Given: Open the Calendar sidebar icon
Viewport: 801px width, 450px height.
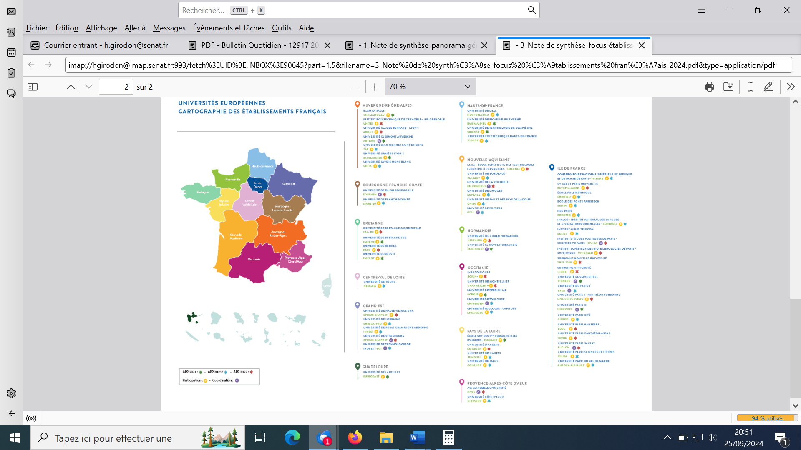Looking at the screenshot, I should tap(11, 52).
